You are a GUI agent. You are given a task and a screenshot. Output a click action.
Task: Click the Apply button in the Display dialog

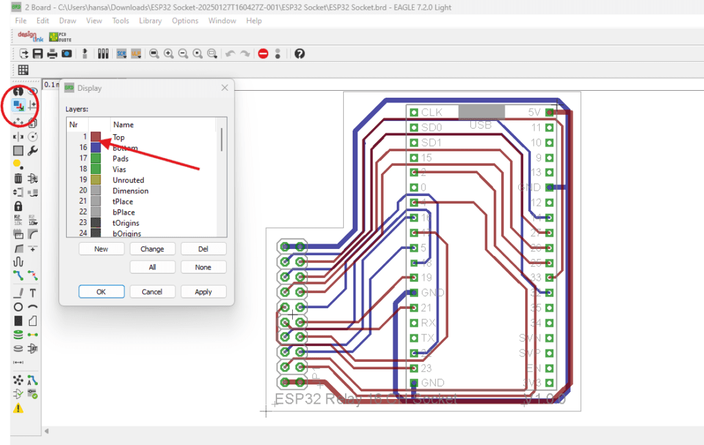coord(203,292)
